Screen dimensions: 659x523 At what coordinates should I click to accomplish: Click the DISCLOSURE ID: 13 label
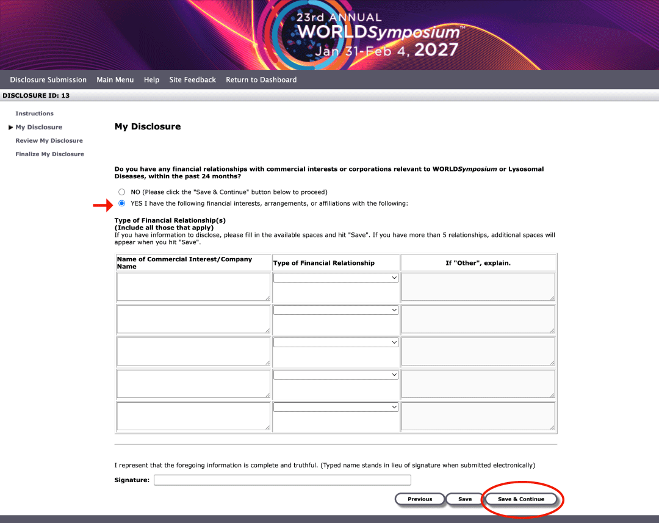36,95
